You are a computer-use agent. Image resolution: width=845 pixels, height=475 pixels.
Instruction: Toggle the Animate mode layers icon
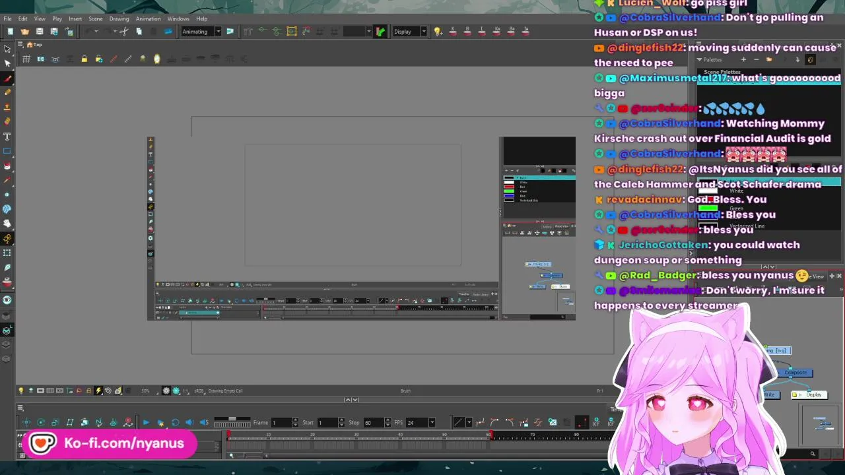[7, 331]
